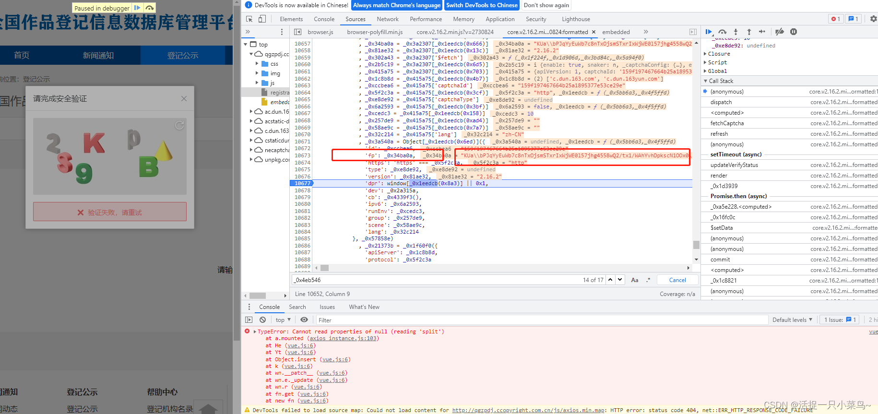Resume script execution in debugger toolbar
The width and height of the screenshot is (878, 414).
pos(709,32)
